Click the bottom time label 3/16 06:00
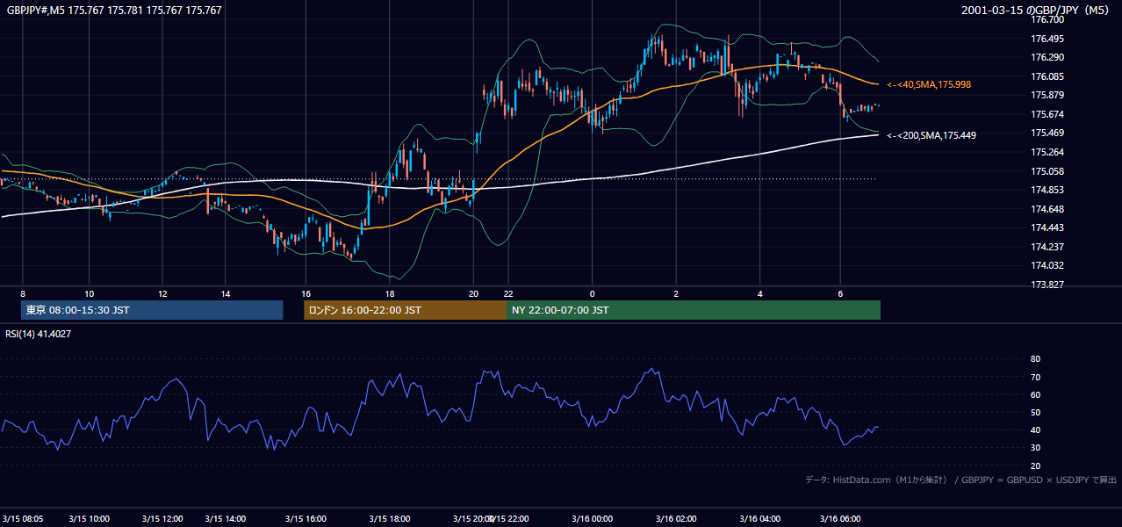This screenshot has width=1122, height=527. (x=841, y=518)
